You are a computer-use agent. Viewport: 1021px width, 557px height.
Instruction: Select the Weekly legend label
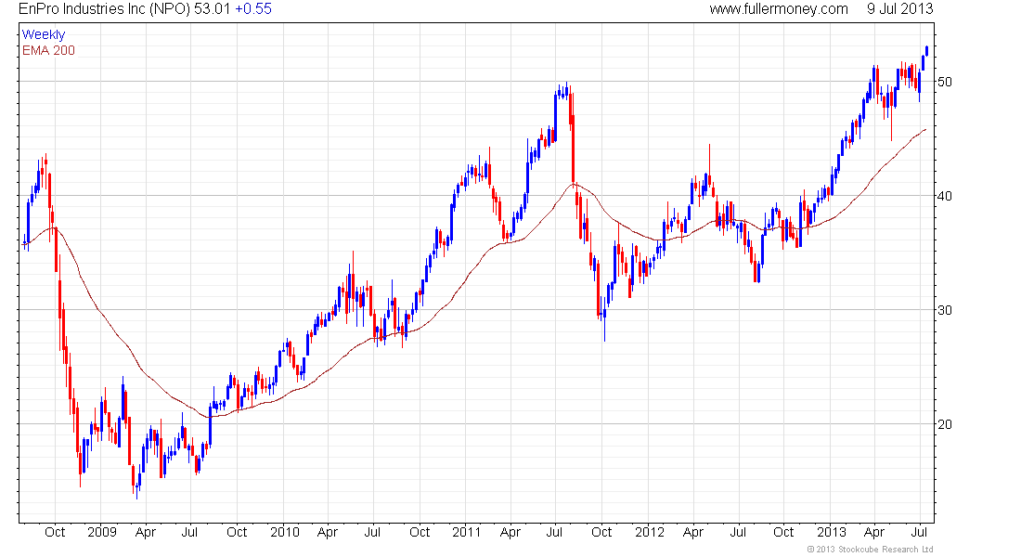(x=44, y=34)
